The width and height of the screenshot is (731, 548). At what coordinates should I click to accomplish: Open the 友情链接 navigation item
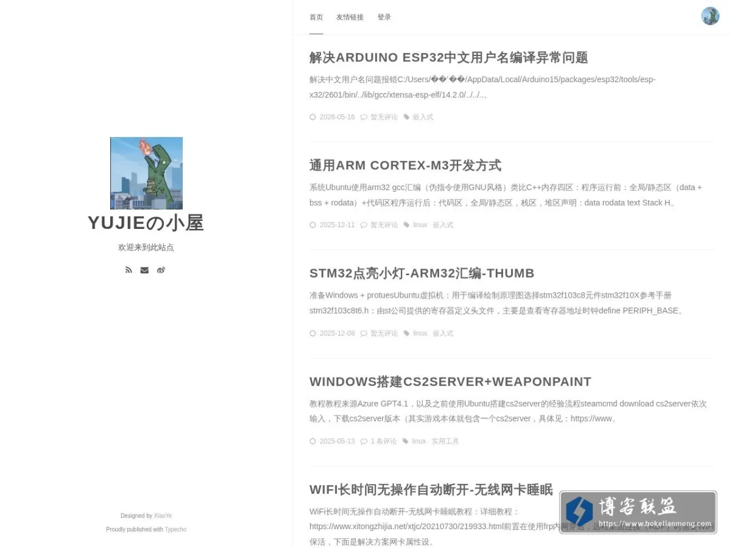[350, 17]
